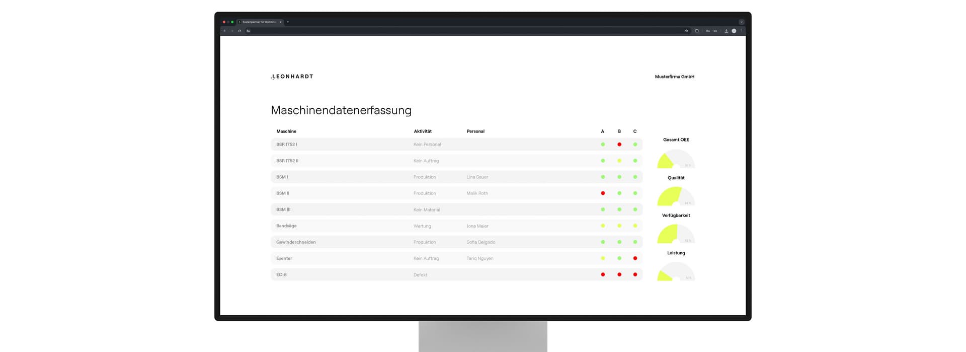Viewport: 966px width, 352px height.
Task: Click the Leonhardt logo
Action: tap(292, 77)
